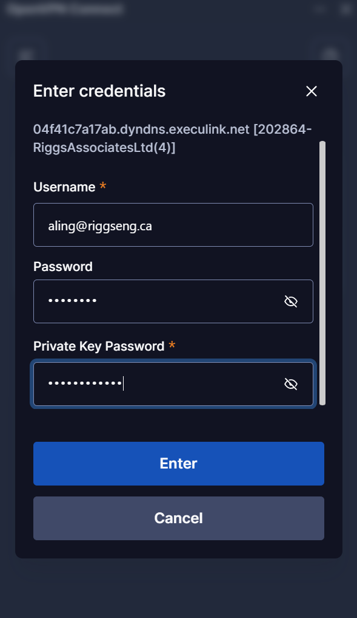Image resolution: width=357 pixels, height=618 pixels.
Task: Close the blurred app window
Action: [x=345, y=9]
